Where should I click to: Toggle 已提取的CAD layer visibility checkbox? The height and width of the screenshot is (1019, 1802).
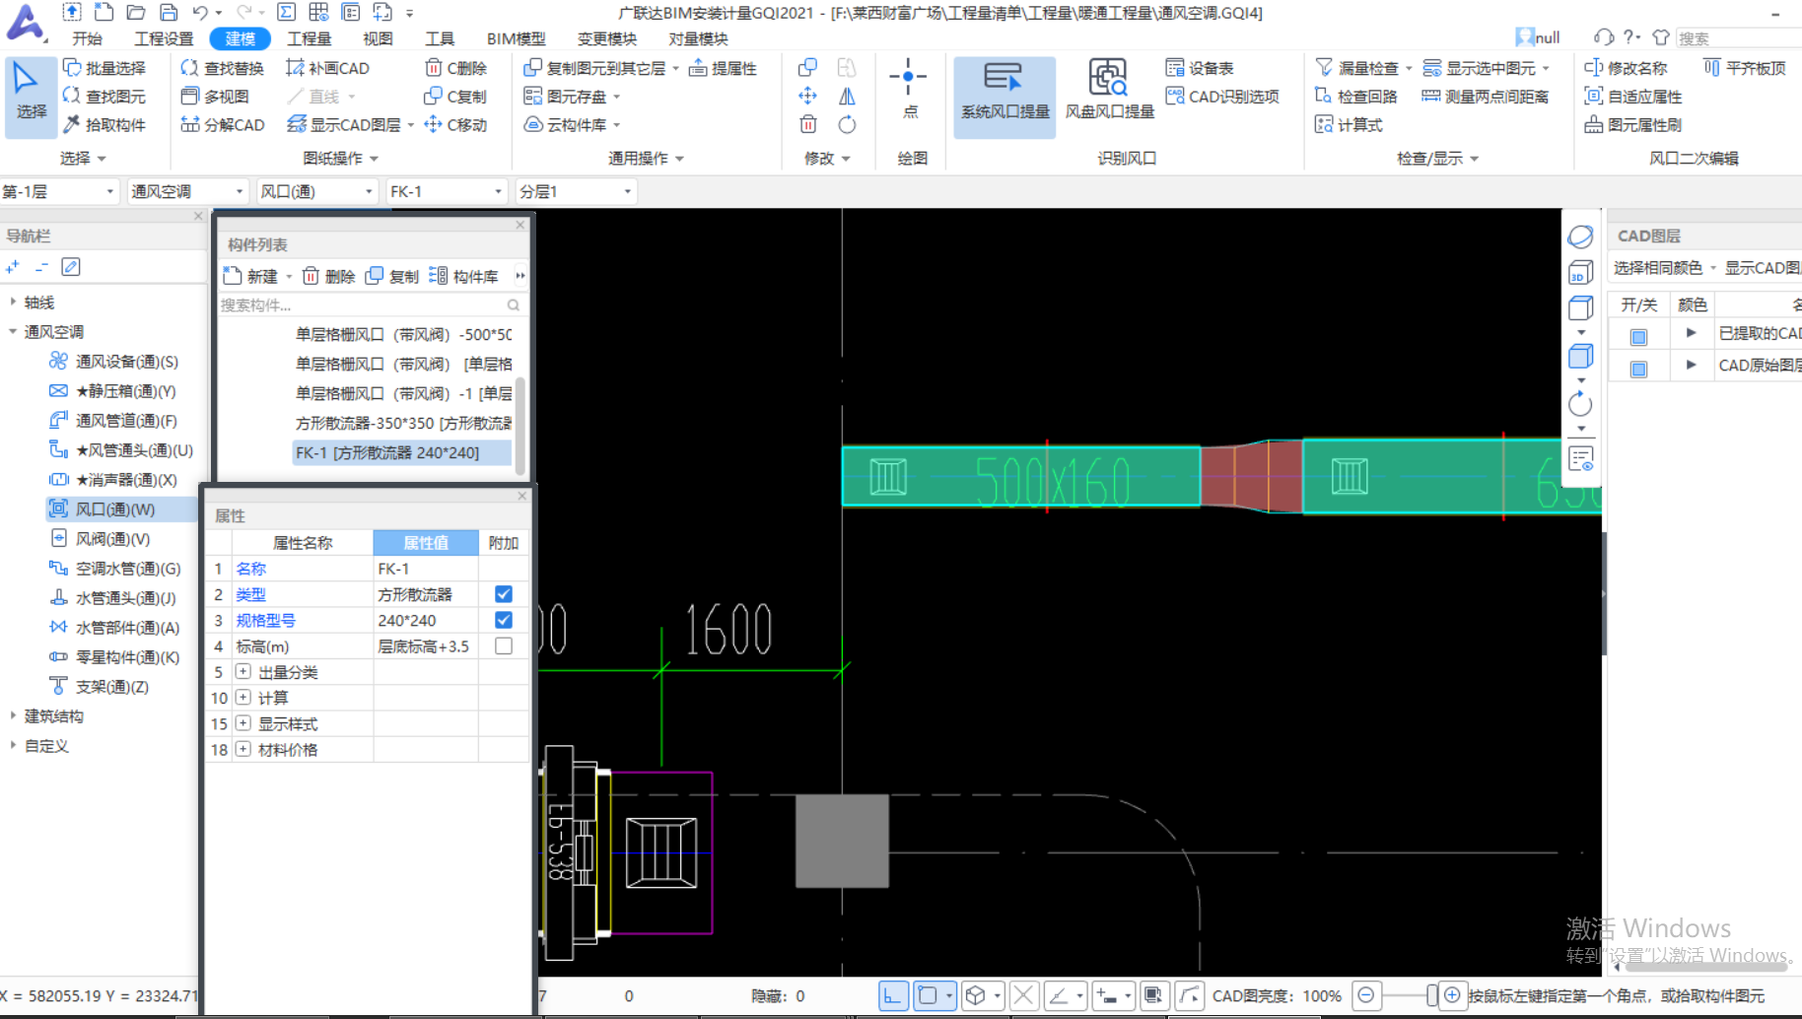1638,337
